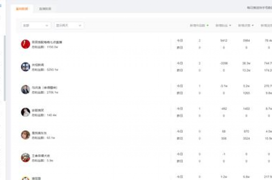The width and height of the screenshot is (272, 180).
Task: Open the dark blue four-square avatar account
Action: click(25, 67)
